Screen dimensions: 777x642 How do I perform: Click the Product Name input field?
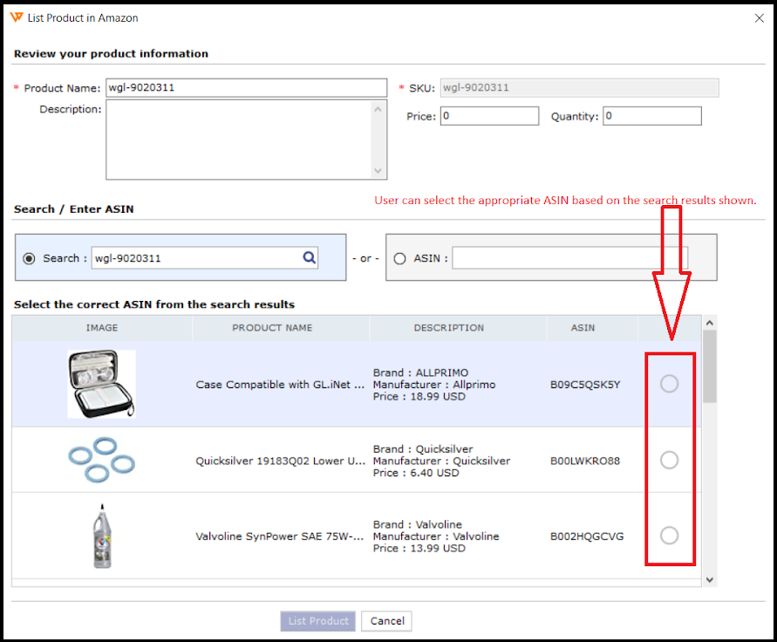point(246,88)
